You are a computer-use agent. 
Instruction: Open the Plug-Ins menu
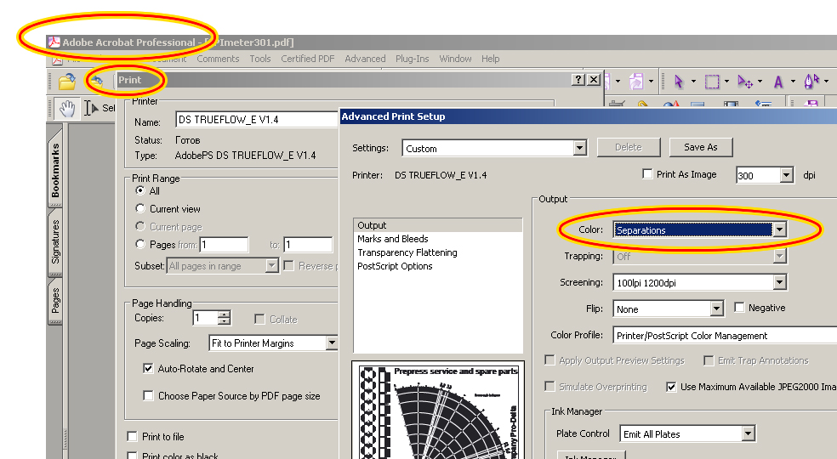(x=412, y=59)
